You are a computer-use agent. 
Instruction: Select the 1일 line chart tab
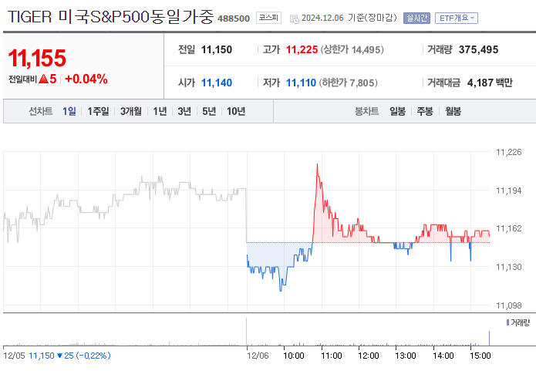[69, 111]
